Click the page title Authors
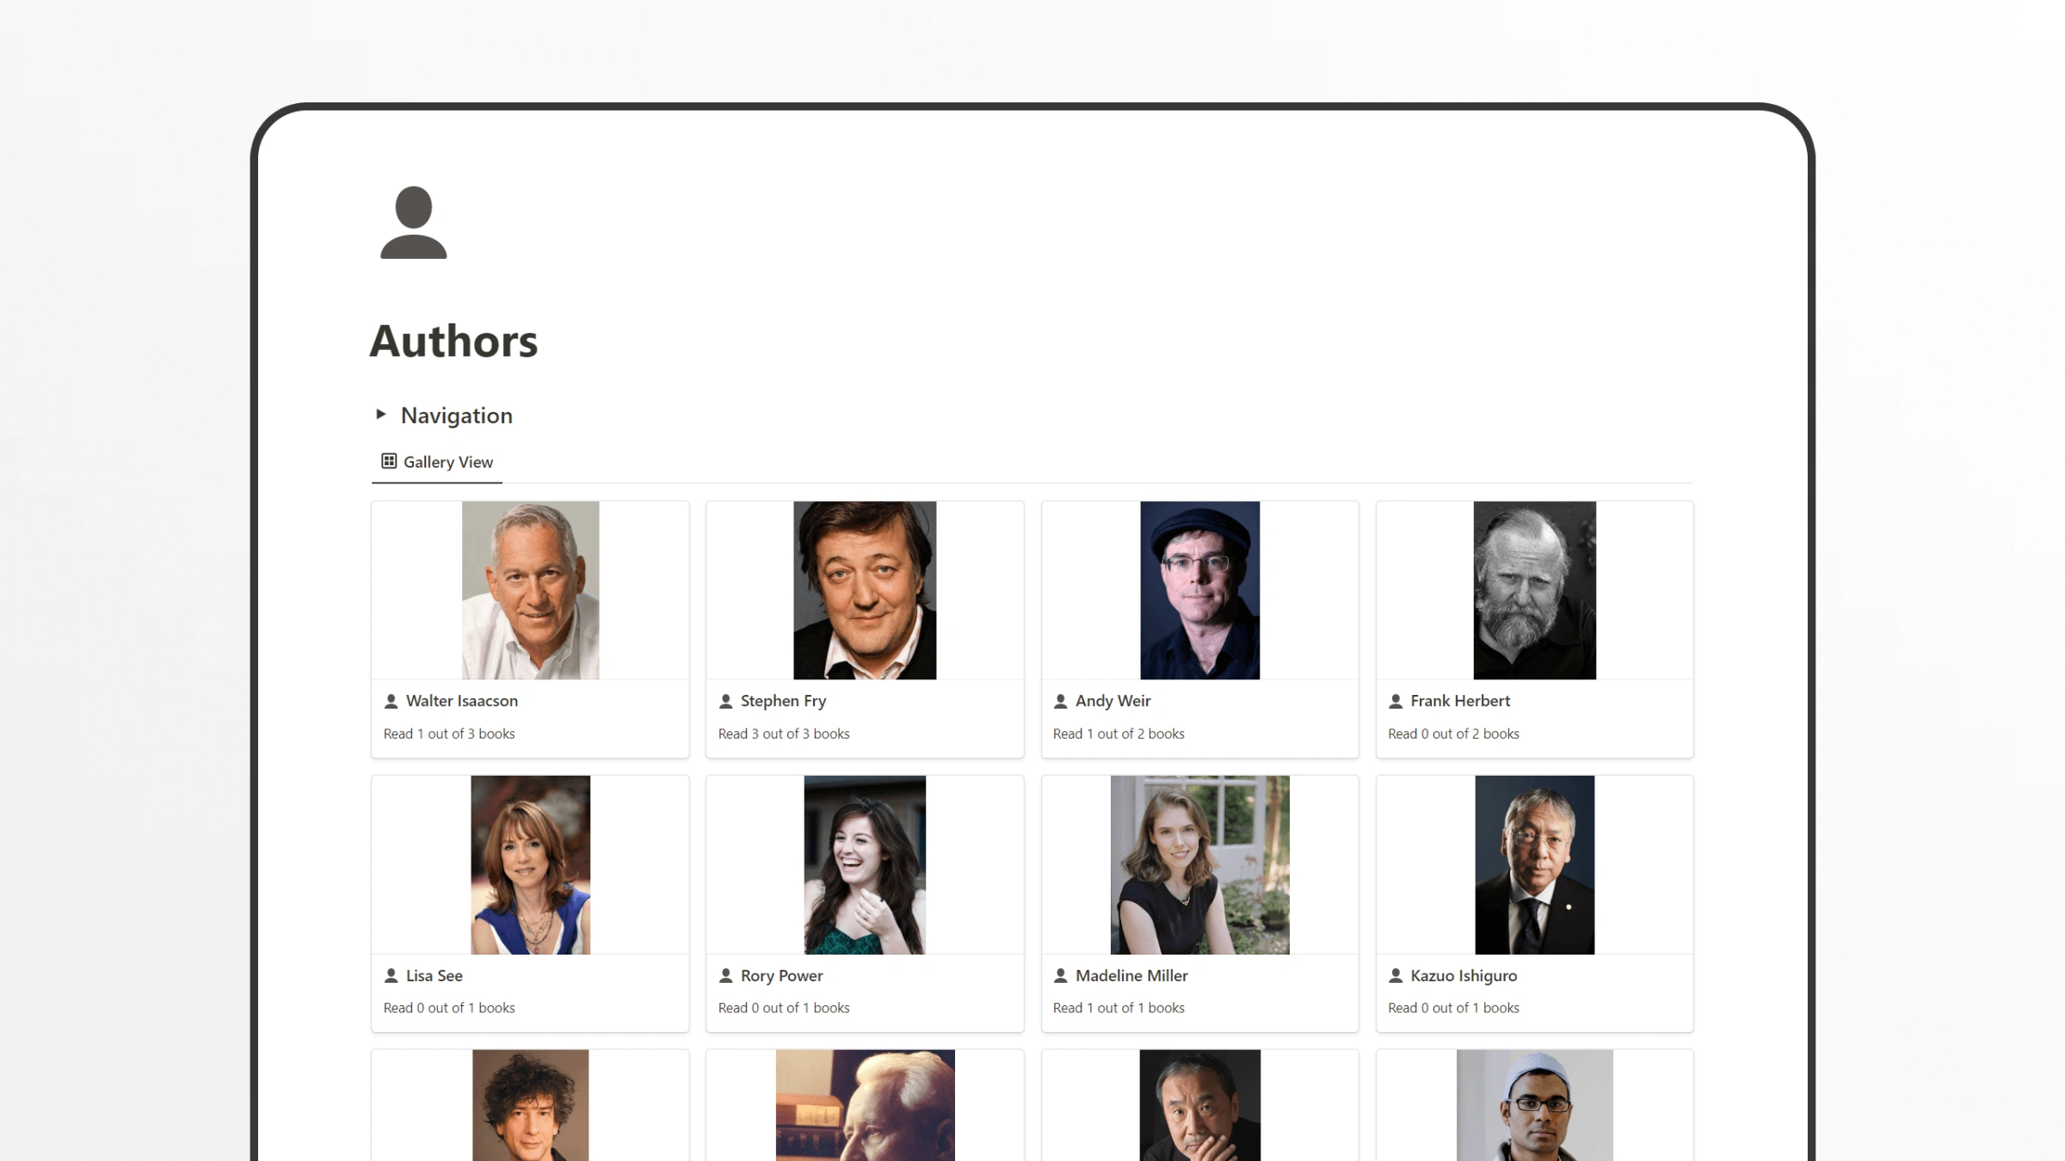 click(x=453, y=341)
